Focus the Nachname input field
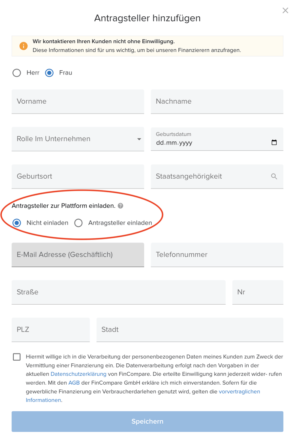The height and width of the screenshot is (443, 295). pyautogui.click(x=217, y=102)
